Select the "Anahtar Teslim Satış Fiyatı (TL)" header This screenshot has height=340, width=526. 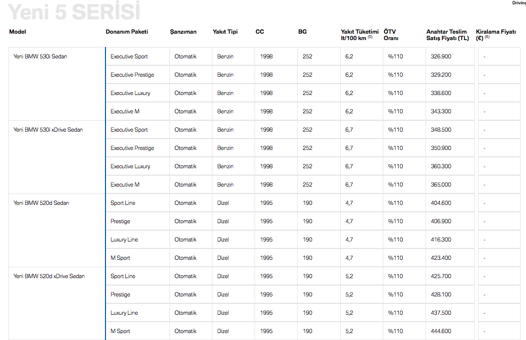coord(448,35)
